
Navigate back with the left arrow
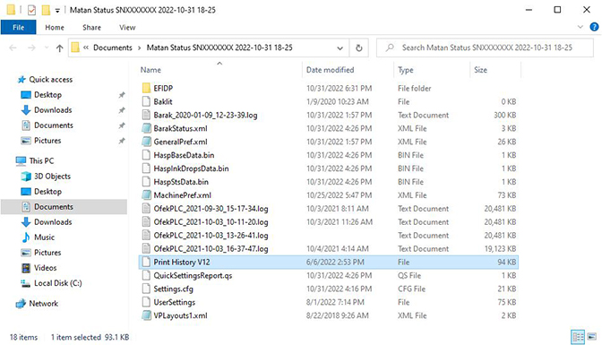[13, 48]
